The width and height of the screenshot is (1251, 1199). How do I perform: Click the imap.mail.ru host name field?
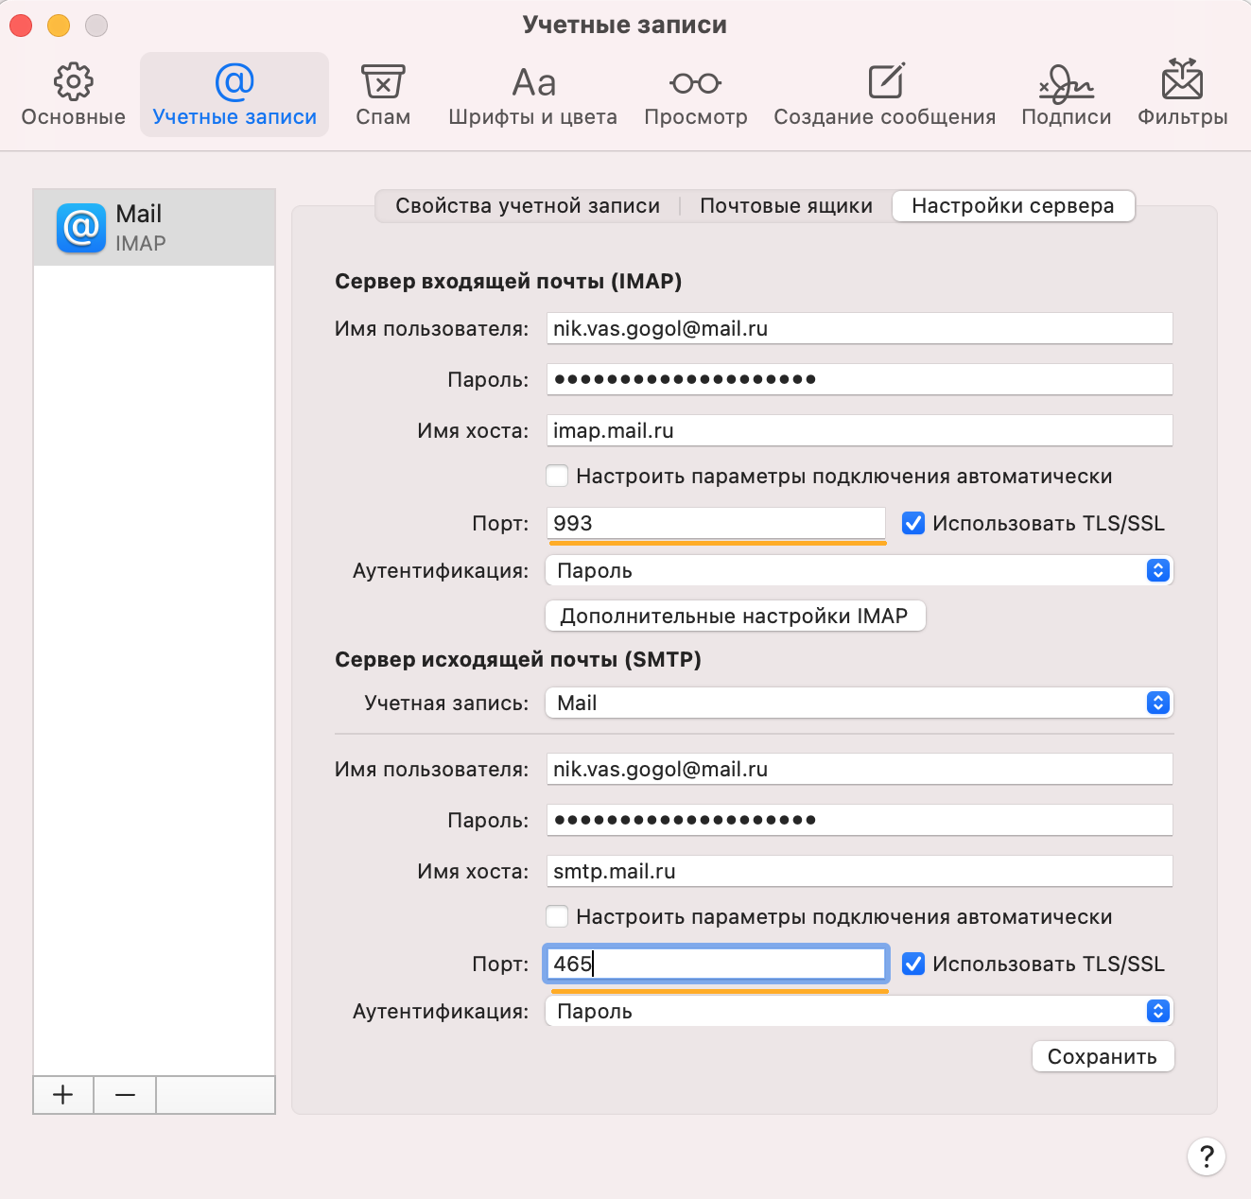pos(860,431)
